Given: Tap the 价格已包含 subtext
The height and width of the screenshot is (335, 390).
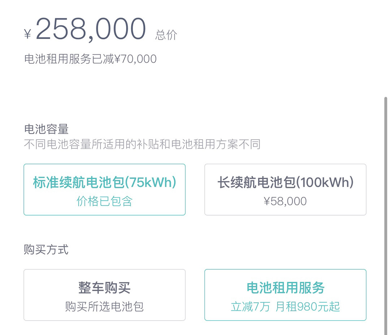Looking at the screenshot, I should 104,201.
